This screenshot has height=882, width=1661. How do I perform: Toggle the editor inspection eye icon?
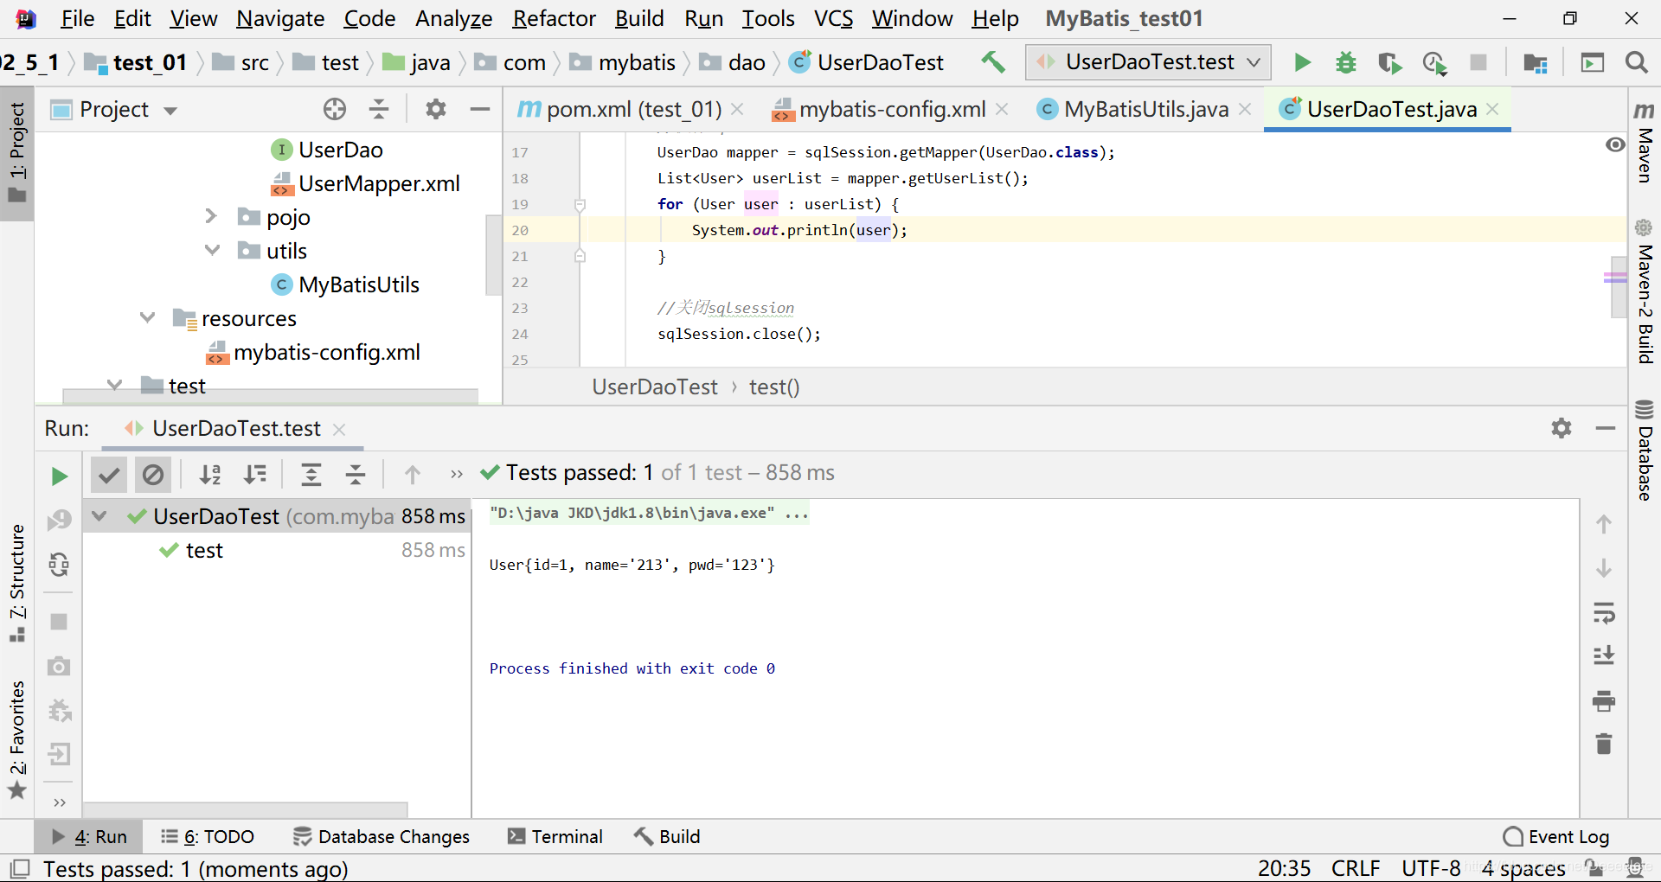pos(1615,144)
